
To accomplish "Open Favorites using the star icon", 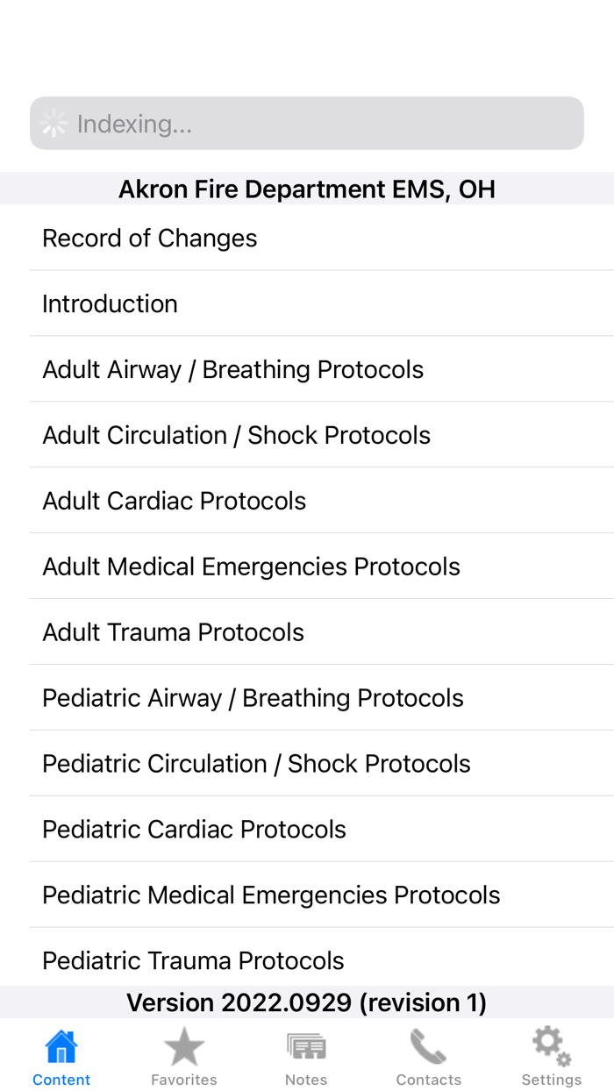I will pyautogui.click(x=183, y=1045).
